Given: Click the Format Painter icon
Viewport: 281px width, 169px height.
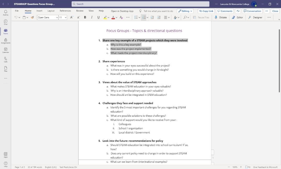Looking at the screenshot, I should 32,18.
